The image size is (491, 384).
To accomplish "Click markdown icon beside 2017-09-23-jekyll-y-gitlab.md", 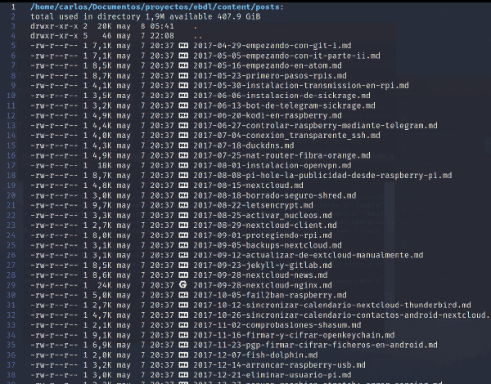I will 183,266.
